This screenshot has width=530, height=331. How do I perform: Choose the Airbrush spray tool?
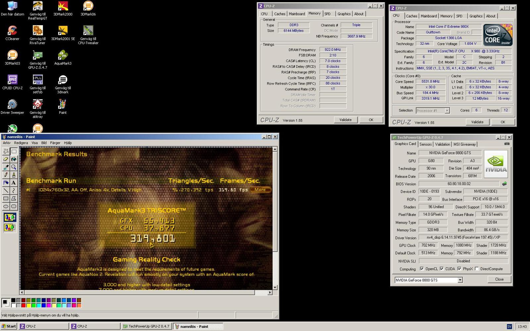tap(6, 183)
